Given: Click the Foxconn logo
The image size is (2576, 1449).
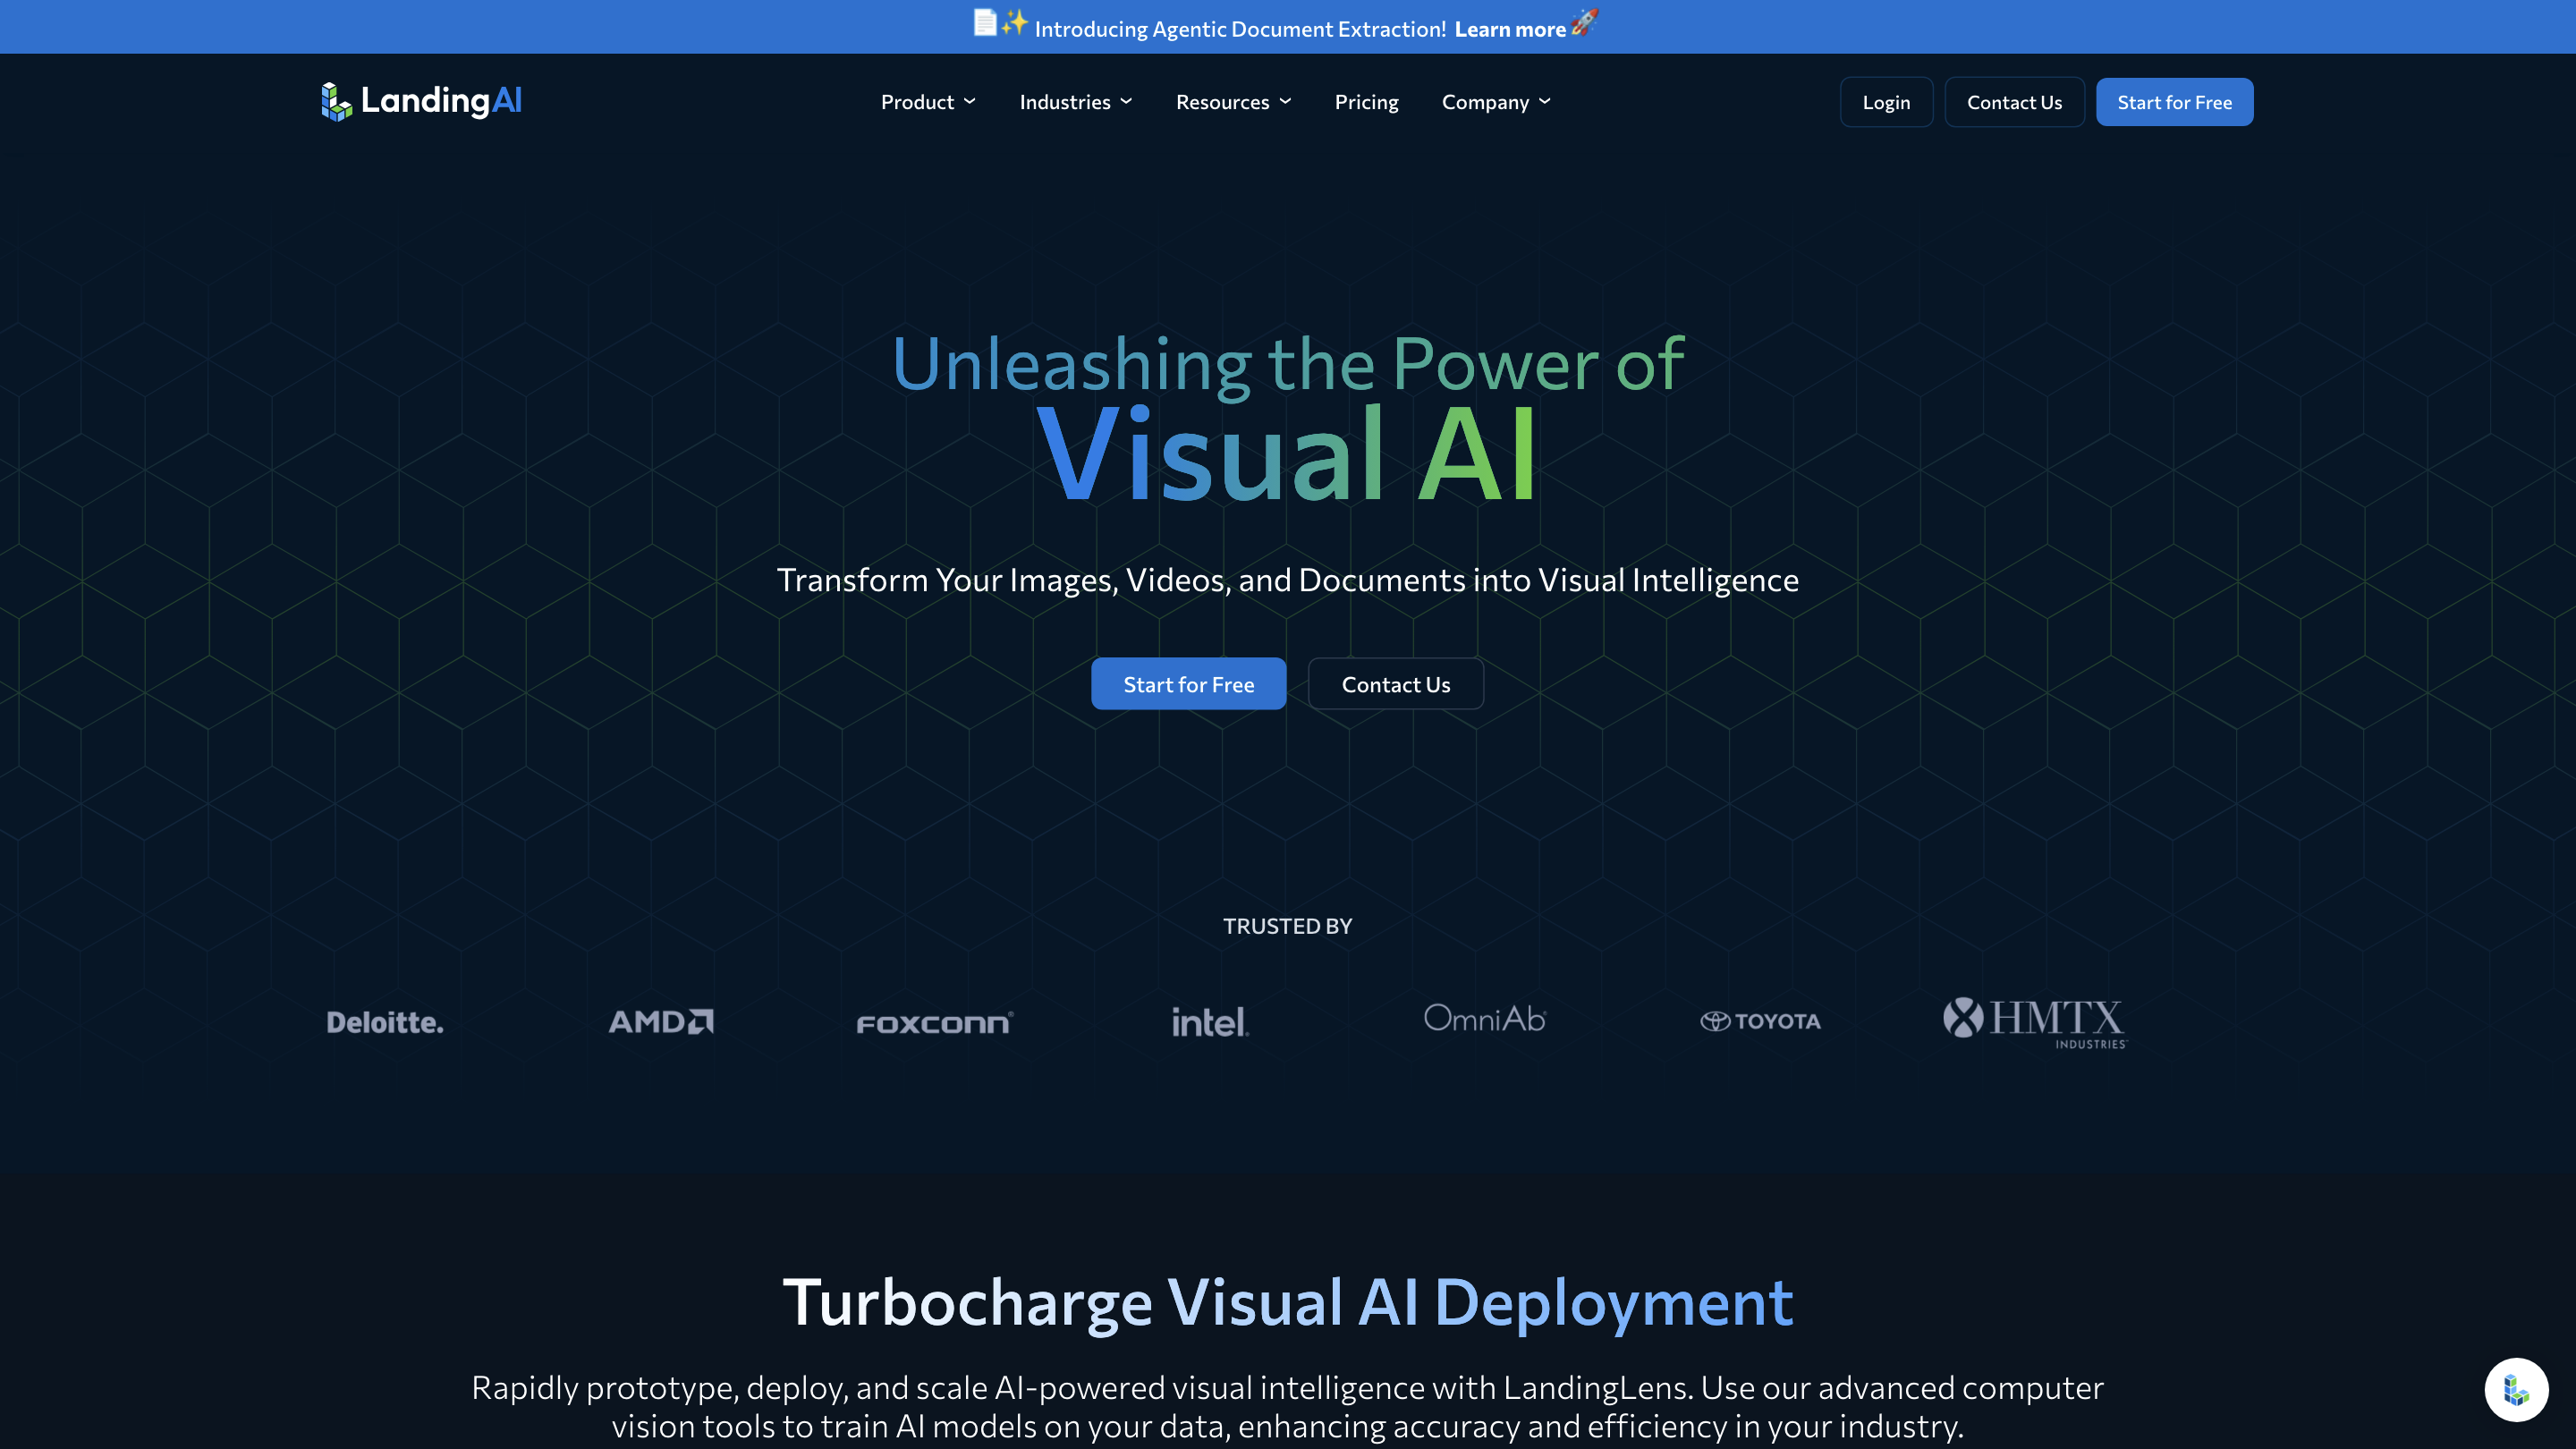Looking at the screenshot, I should point(935,1023).
